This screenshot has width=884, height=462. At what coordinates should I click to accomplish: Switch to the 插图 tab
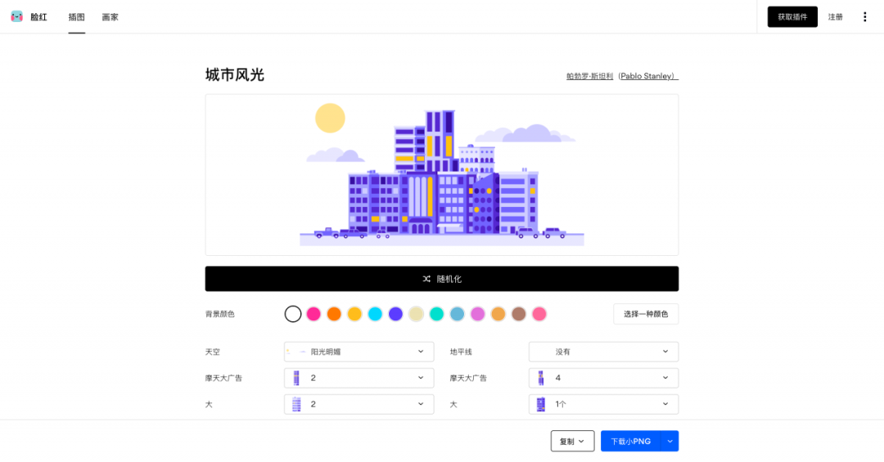tap(77, 17)
